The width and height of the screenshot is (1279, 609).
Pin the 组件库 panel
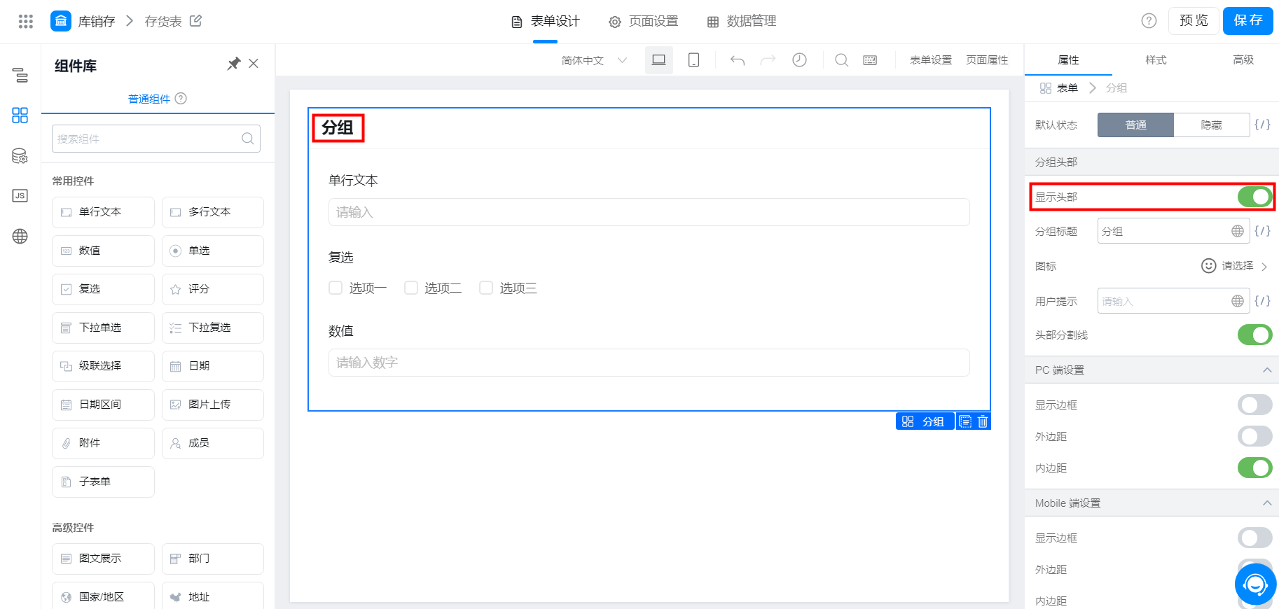click(x=234, y=64)
